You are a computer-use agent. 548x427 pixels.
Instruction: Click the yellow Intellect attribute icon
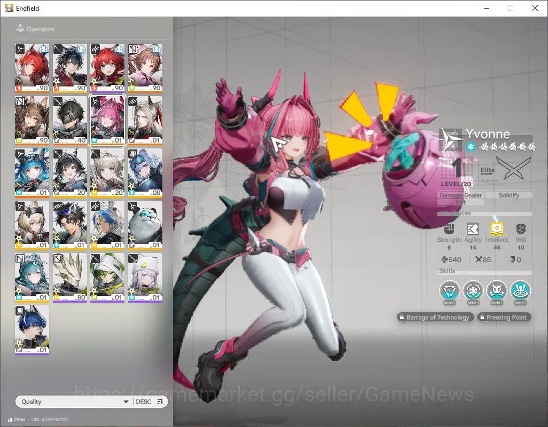click(x=497, y=228)
